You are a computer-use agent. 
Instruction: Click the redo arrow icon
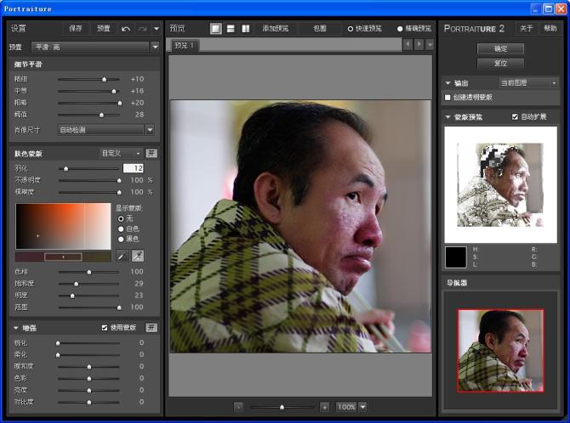142,29
